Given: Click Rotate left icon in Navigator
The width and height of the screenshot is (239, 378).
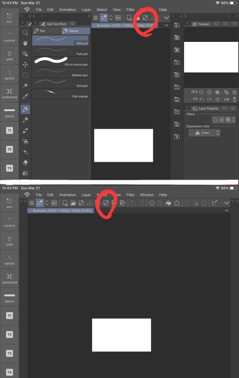Looking at the screenshot, I should pos(201,99).
